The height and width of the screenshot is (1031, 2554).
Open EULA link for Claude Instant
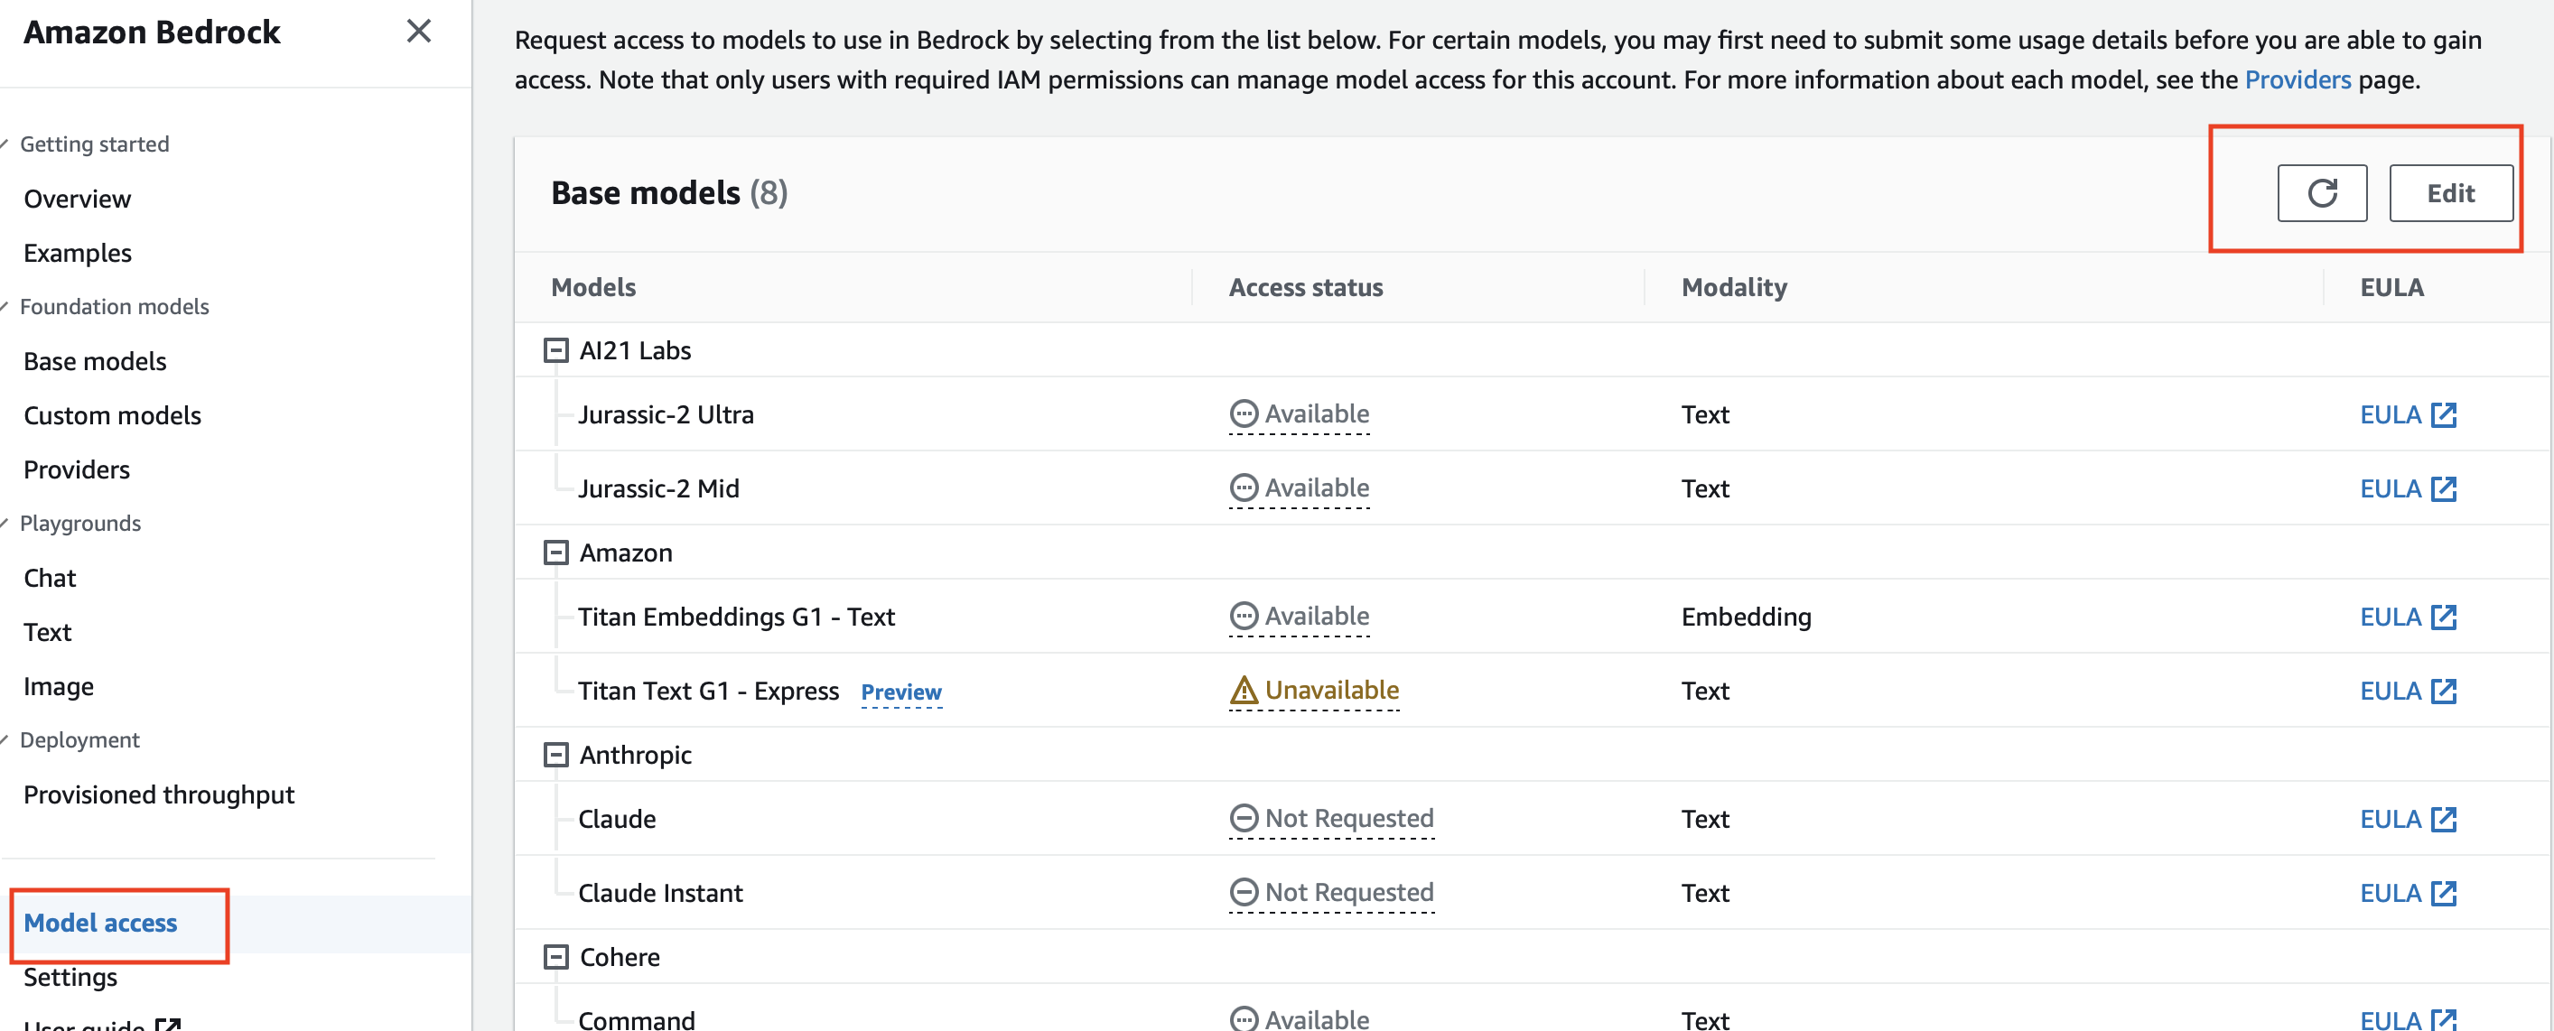tap(2408, 893)
